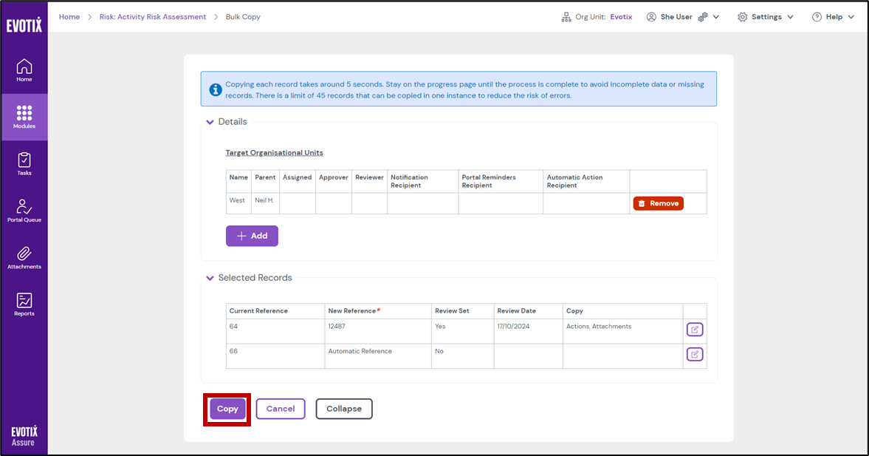Open the She User account dropdown
The width and height of the screenshot is (869, 456).
tap(682, 17)
